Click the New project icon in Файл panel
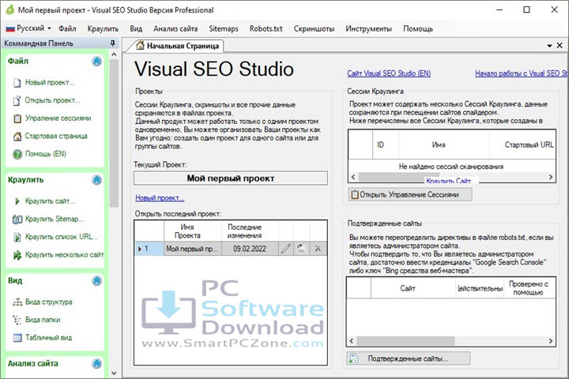This screenshot has height=379, width=569. pos(17,83)
